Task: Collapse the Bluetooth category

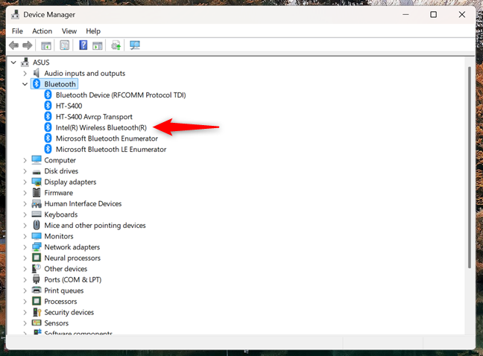Action: [x=25, y=84]
